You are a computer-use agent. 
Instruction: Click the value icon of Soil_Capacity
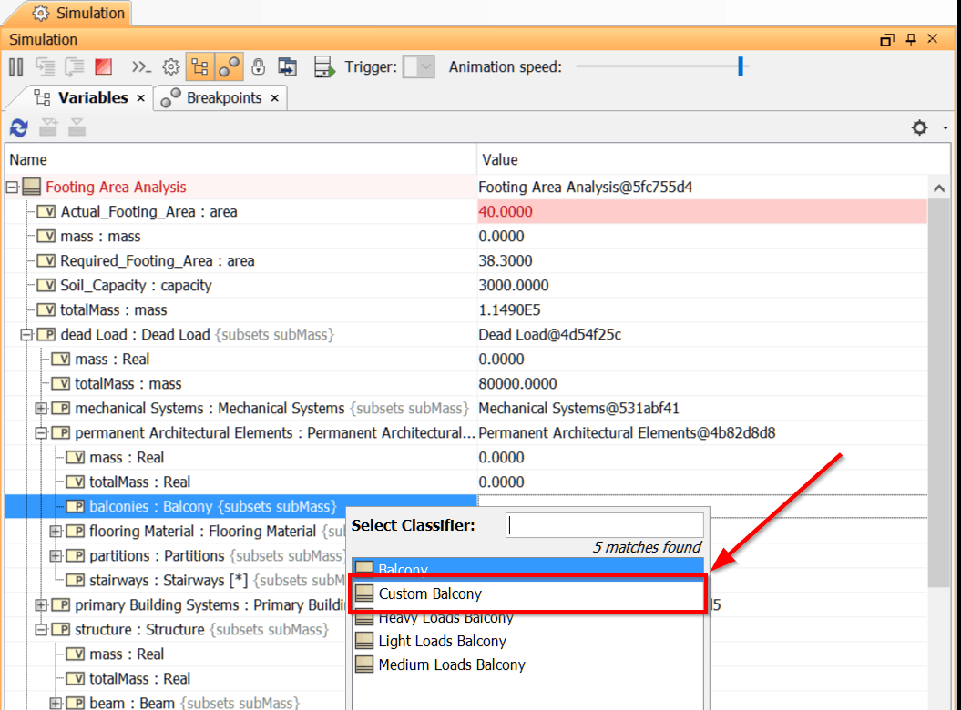pyautogui.click(x=46, y=286)
